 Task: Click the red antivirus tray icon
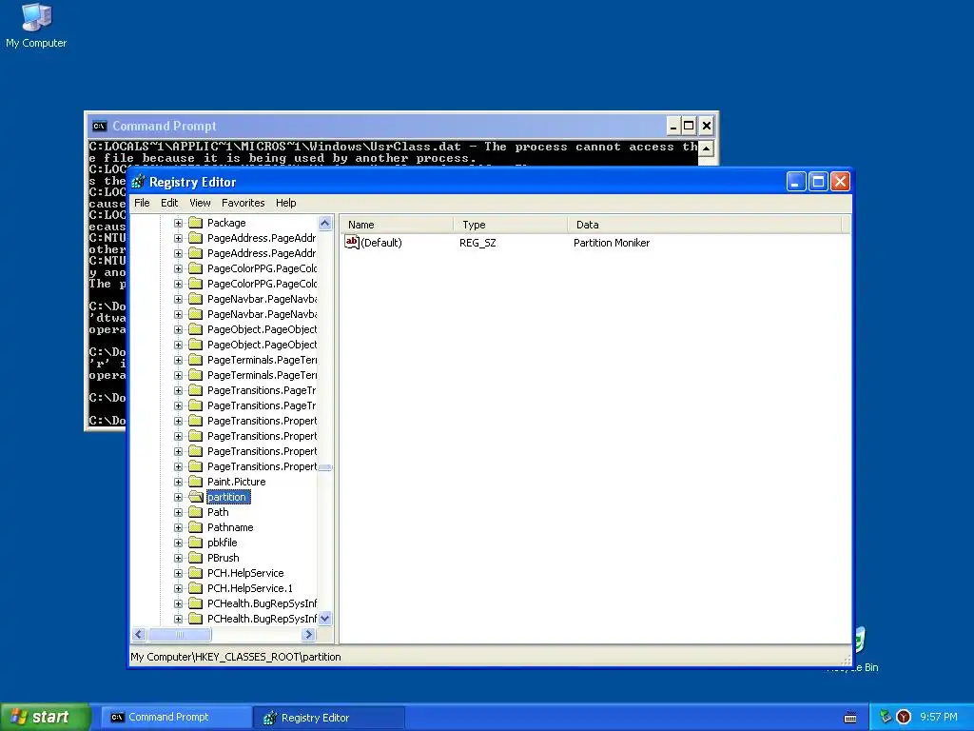(x=904, y=717)
